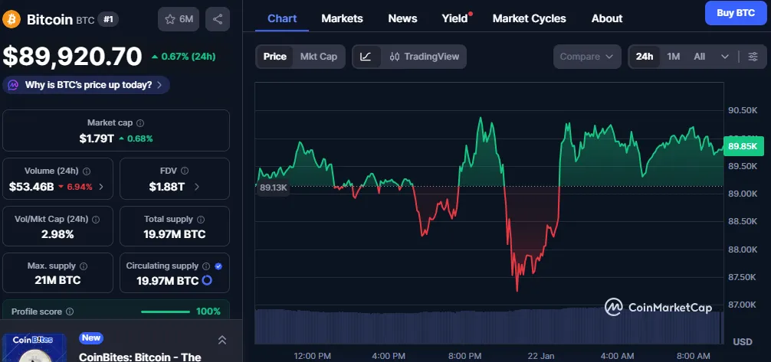Open the Yield tab
The image size is (771, 362).
[454, 18]
